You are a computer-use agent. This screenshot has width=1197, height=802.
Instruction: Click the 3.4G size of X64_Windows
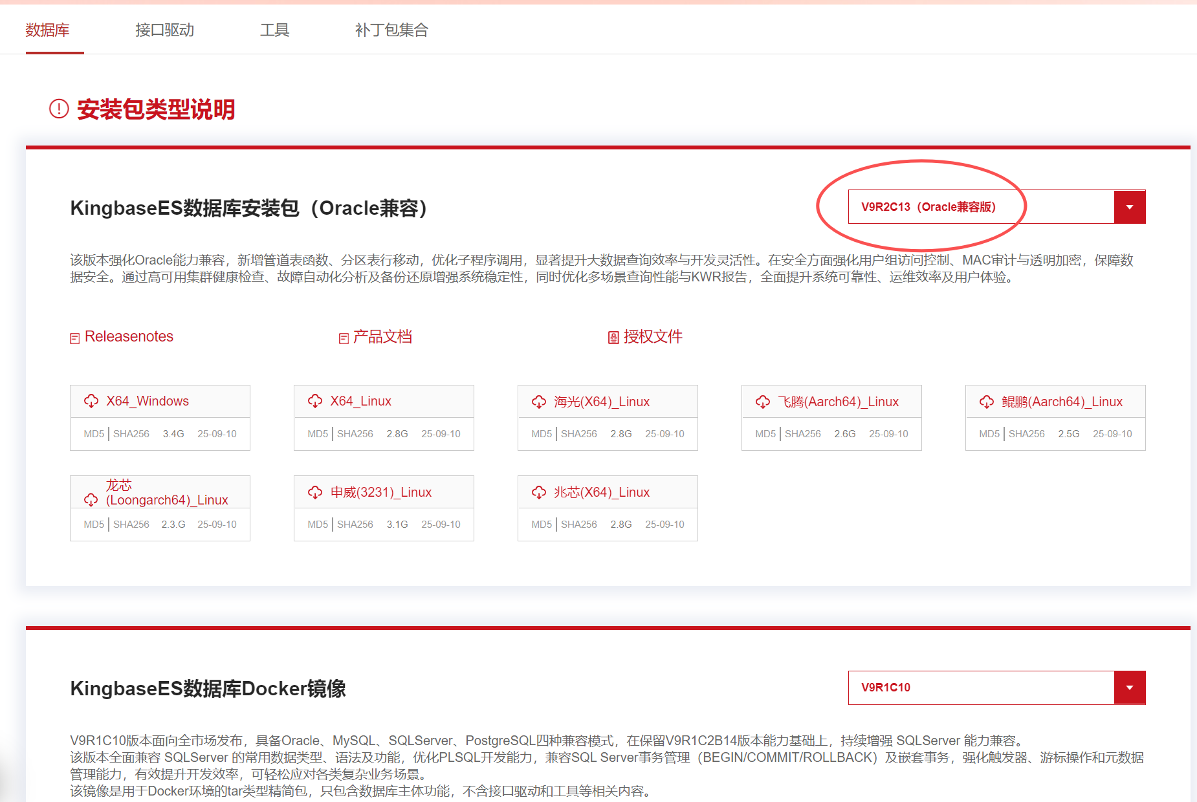point(173,434)
